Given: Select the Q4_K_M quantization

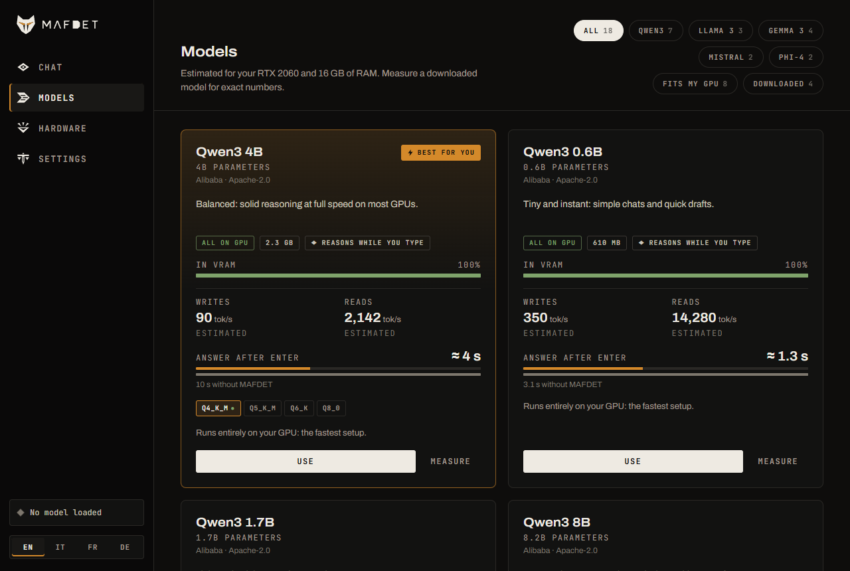Looking at the screenshot, I should pyautogui.click(x=218, y=408).
